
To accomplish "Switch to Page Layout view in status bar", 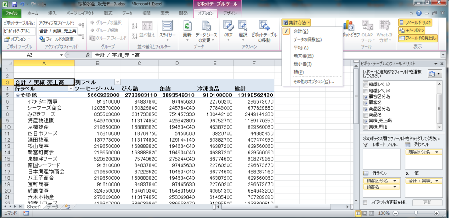I will tap(364, 214).
